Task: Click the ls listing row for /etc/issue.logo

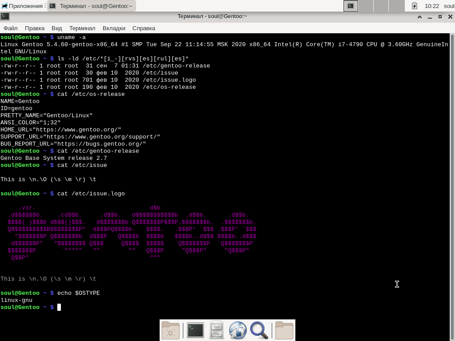Action: (x=98, y=80)
